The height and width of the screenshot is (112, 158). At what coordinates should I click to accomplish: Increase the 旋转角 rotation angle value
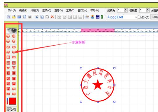pyautogui.click(x=126, y=9)
